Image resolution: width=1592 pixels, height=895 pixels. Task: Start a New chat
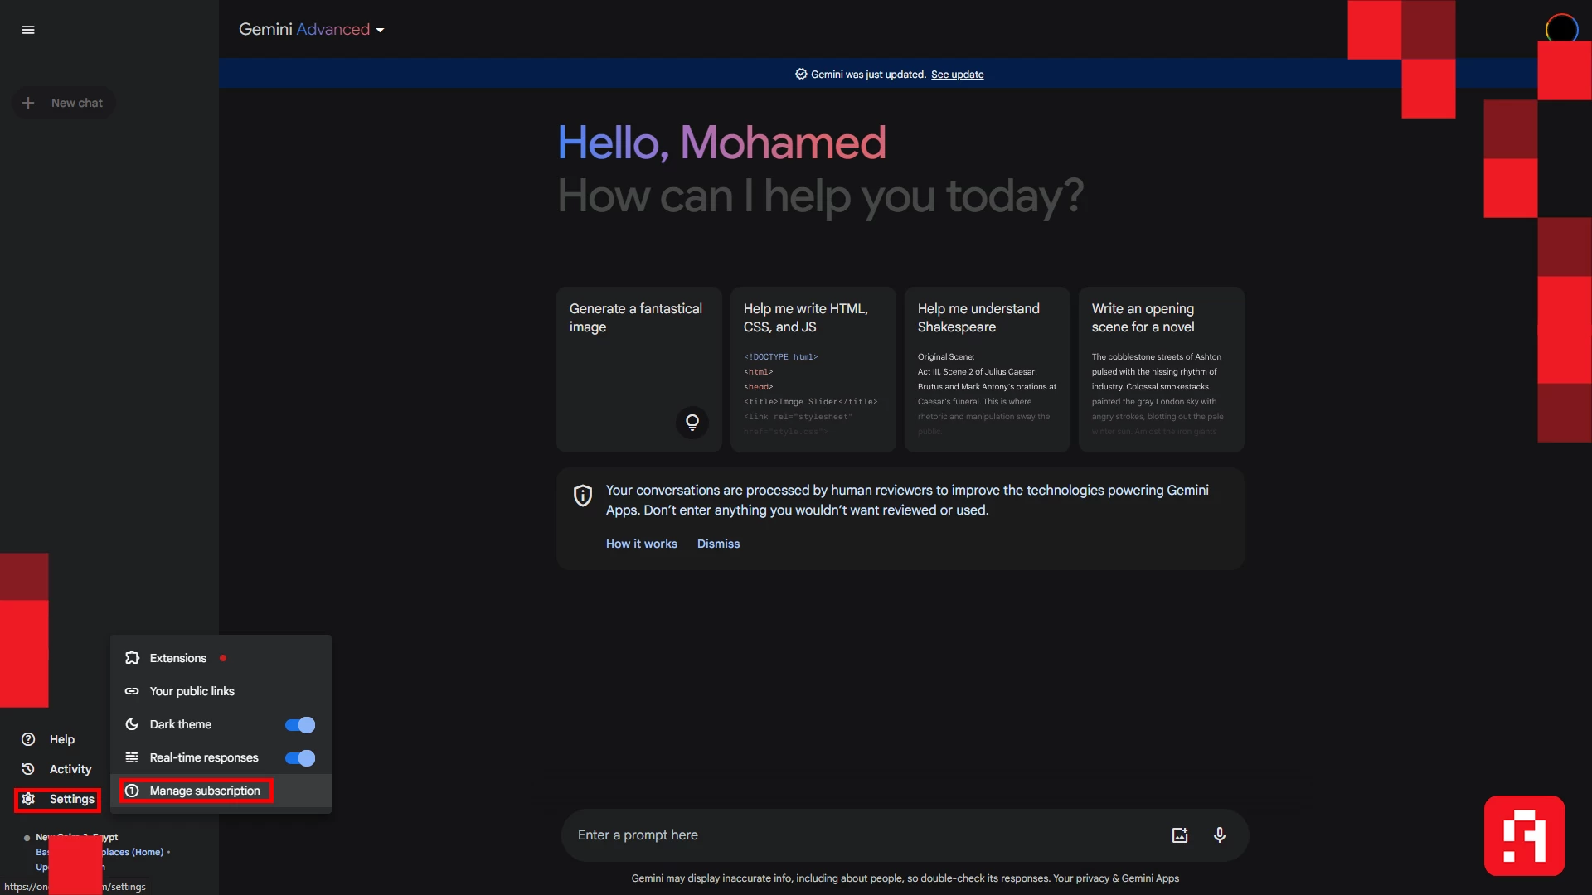click(x=64, y=103)
